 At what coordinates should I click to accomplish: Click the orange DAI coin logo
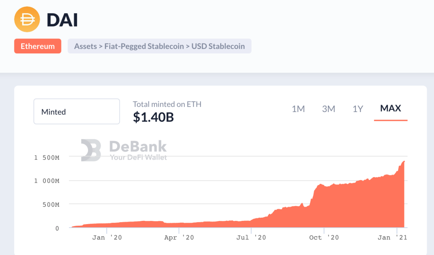(27, 19)
